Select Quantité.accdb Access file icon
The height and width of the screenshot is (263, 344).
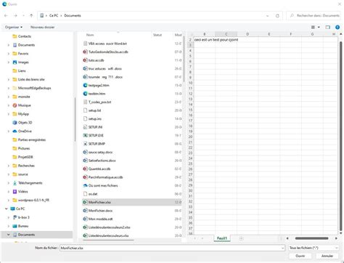click(x=85, y=169)
